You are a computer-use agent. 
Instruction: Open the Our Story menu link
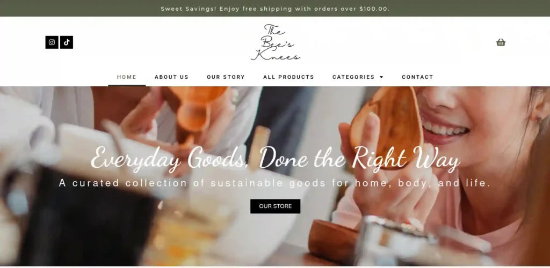tap(226, 77)
